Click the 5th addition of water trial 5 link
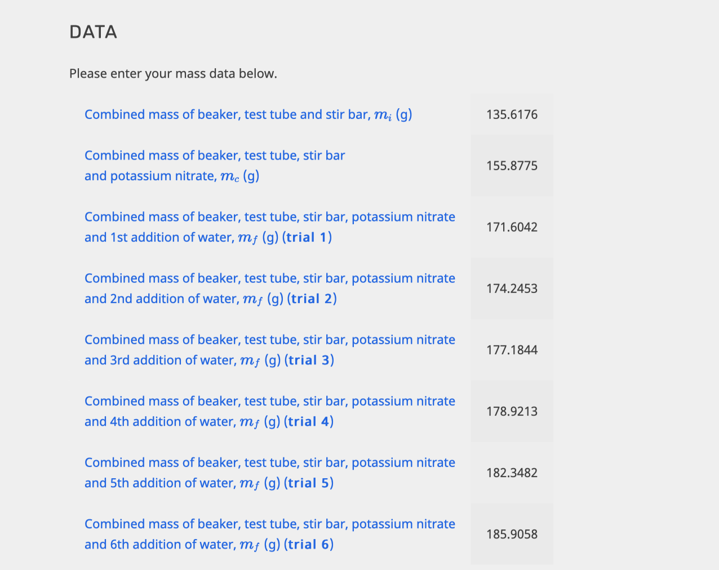 [x=269, y=472]
